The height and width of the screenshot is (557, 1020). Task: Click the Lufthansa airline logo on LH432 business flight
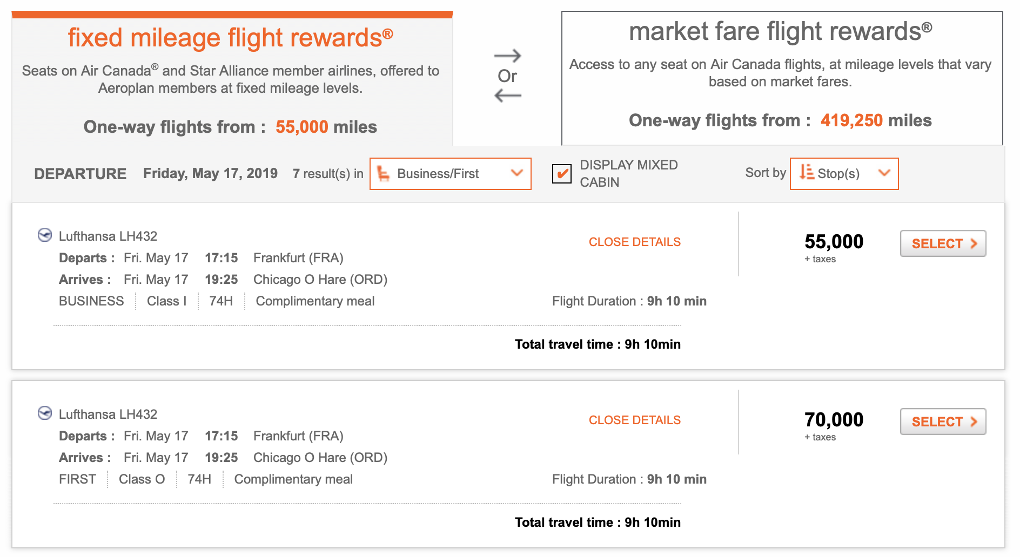46,235
